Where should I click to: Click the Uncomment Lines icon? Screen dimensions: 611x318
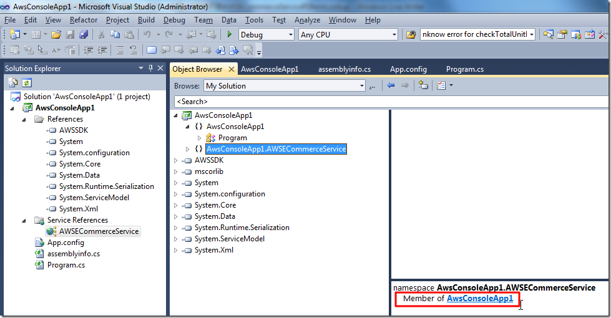click(x=134, y=51)
